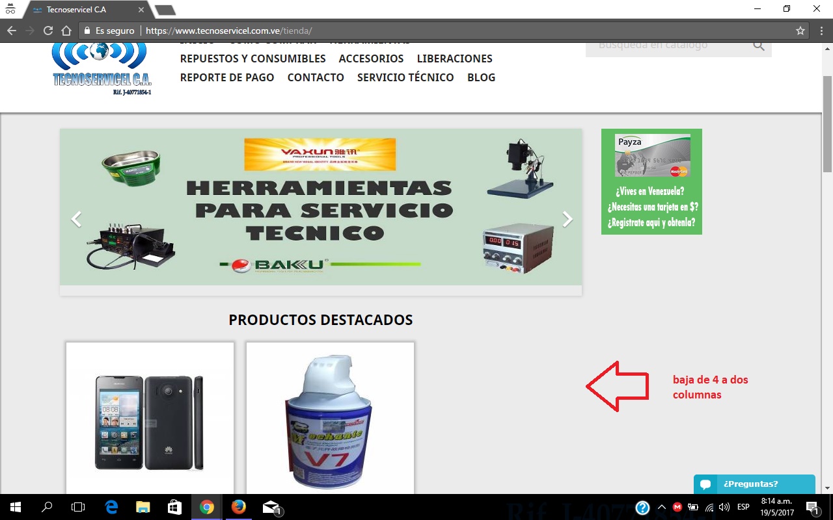Open the Action Center notifications icon

coord(812,508)
